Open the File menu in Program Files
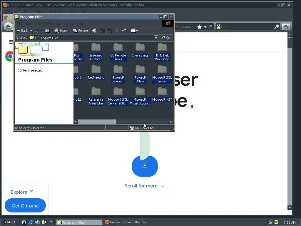This screenshot has width=301, height=226. point(19,24)
